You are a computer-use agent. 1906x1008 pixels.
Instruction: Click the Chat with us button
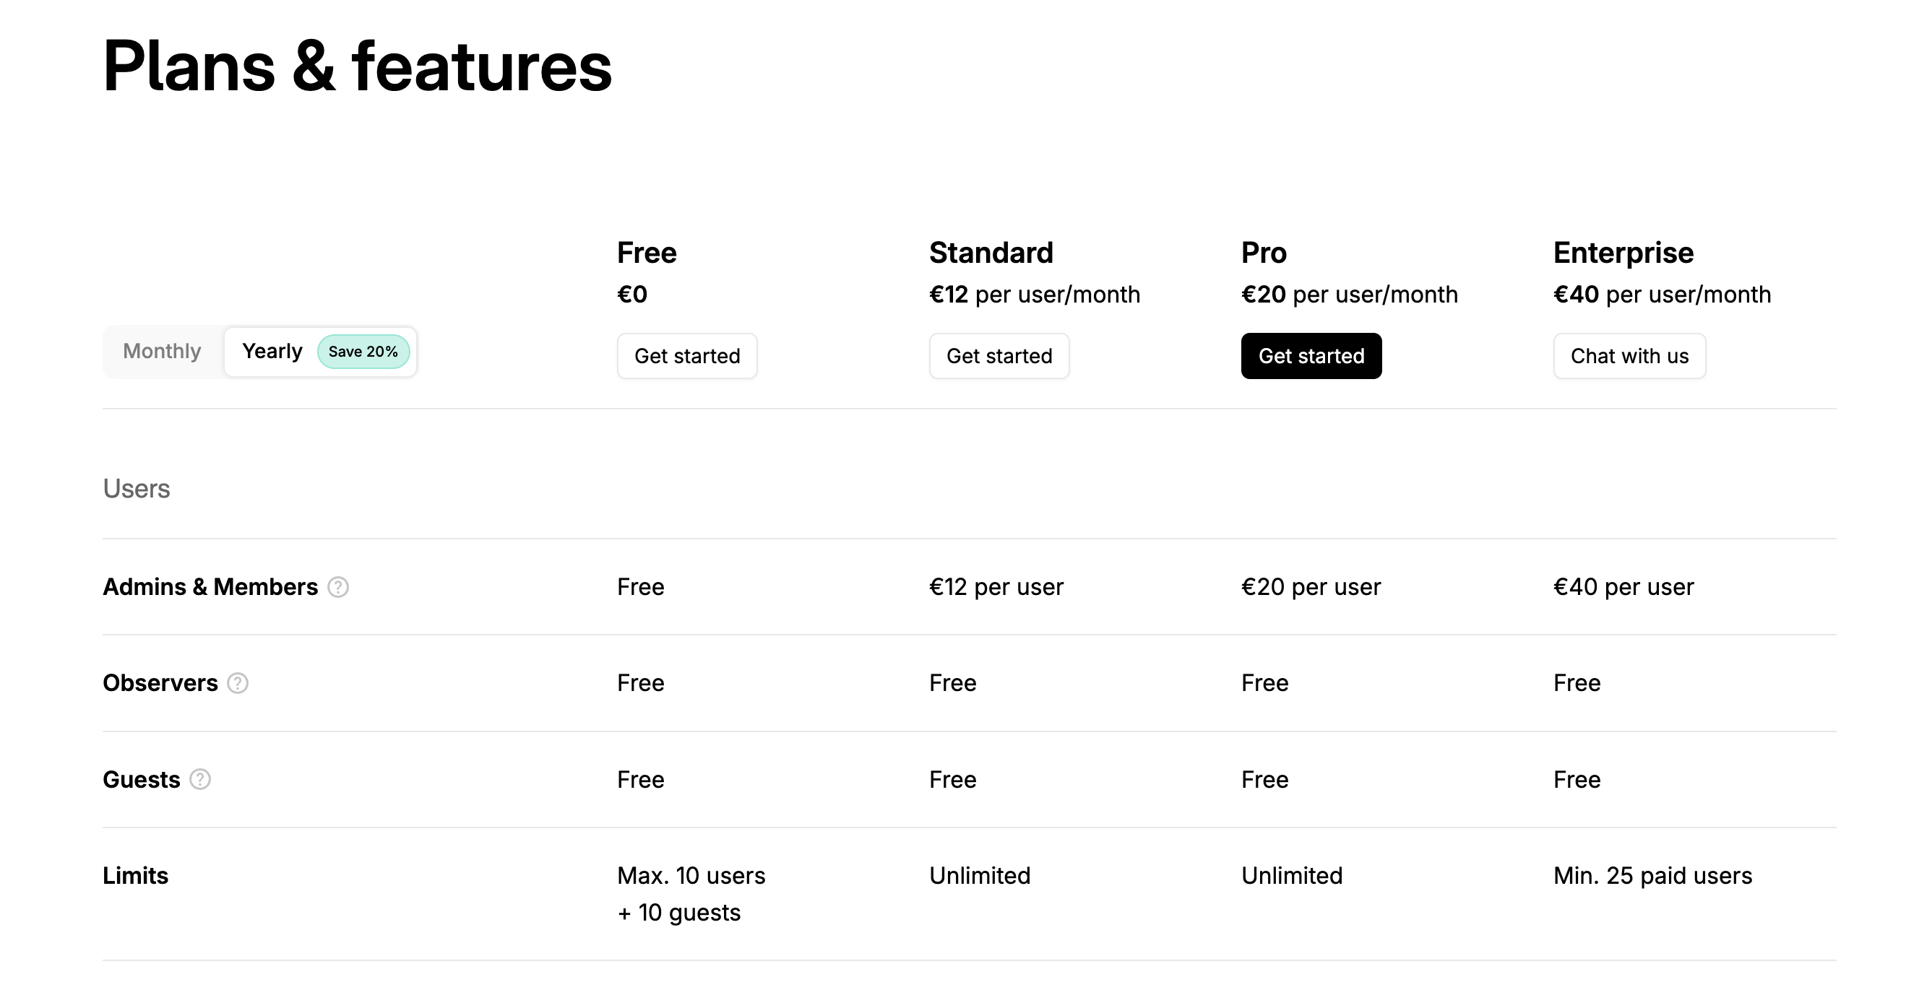[1629, 357]
